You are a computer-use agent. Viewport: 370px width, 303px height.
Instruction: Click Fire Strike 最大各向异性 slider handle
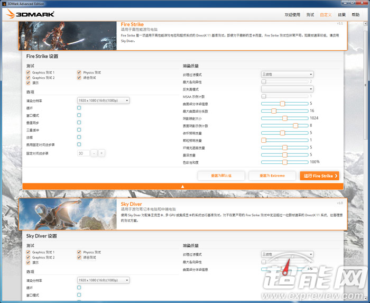264,81
